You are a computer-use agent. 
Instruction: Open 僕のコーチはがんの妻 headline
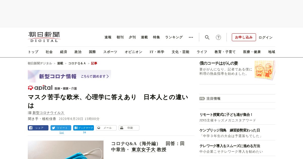(219, 63)
